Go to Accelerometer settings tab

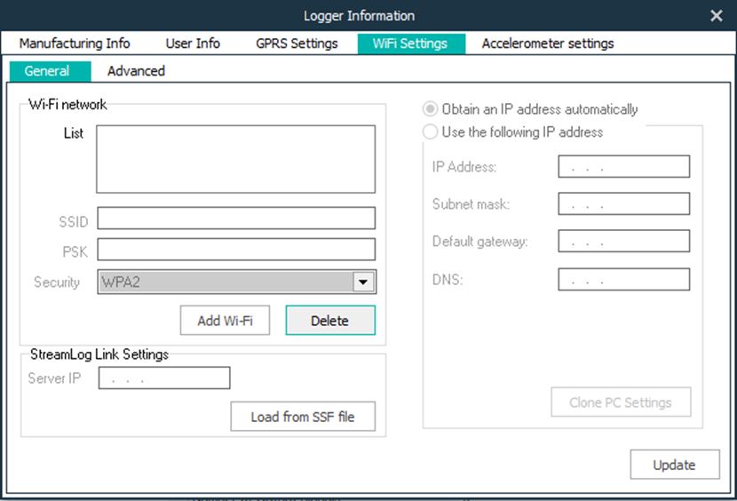[x=547, y=44]
